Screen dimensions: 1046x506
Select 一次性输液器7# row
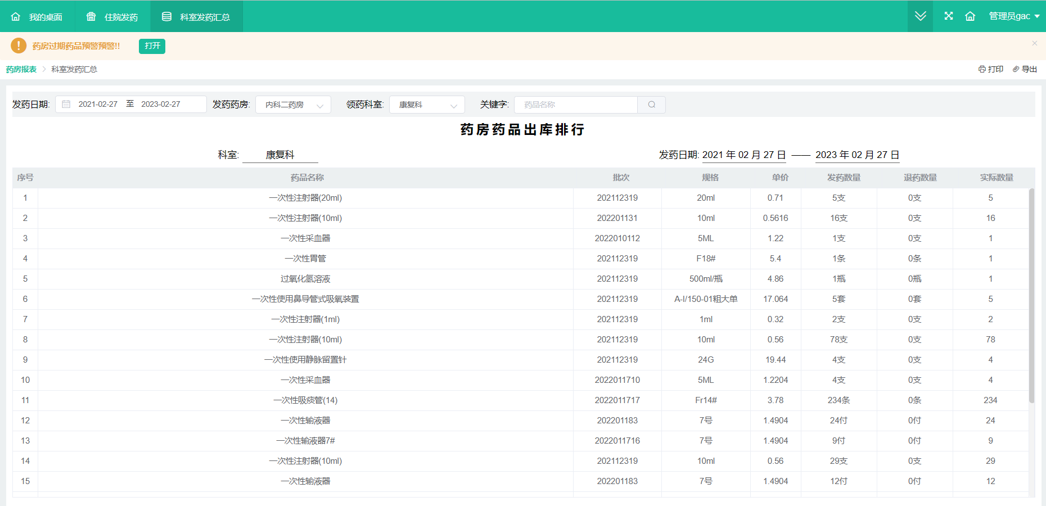pyautogui.click(x=520, y=441)
